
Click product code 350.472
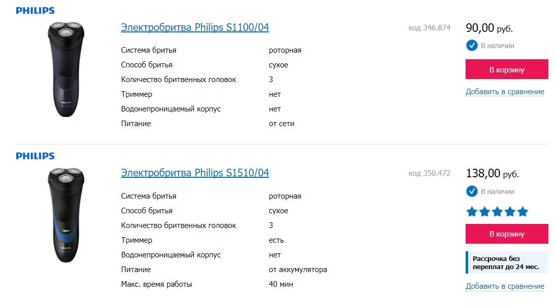pos(429,173)
